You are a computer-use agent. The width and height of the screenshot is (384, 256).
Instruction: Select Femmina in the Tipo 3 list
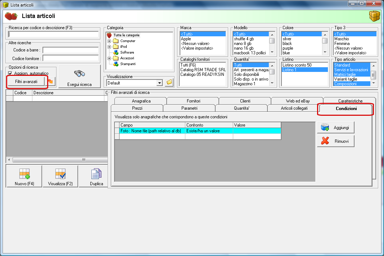pos(355,44)
